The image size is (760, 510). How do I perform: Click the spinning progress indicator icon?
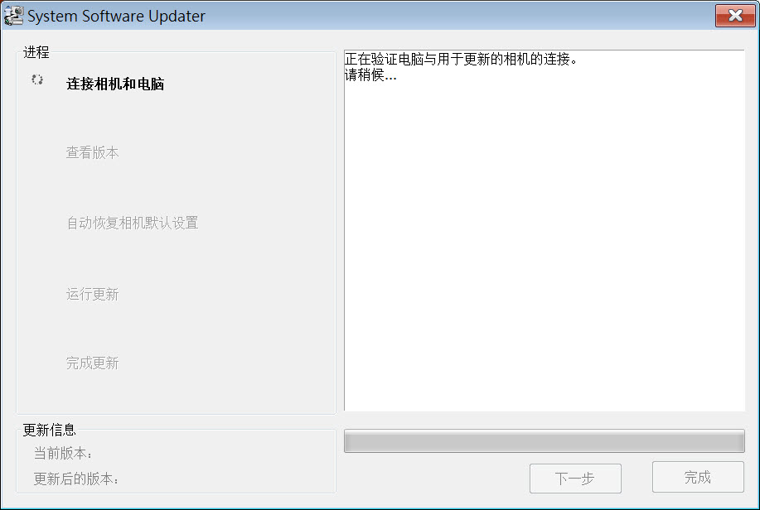[37, 79]
